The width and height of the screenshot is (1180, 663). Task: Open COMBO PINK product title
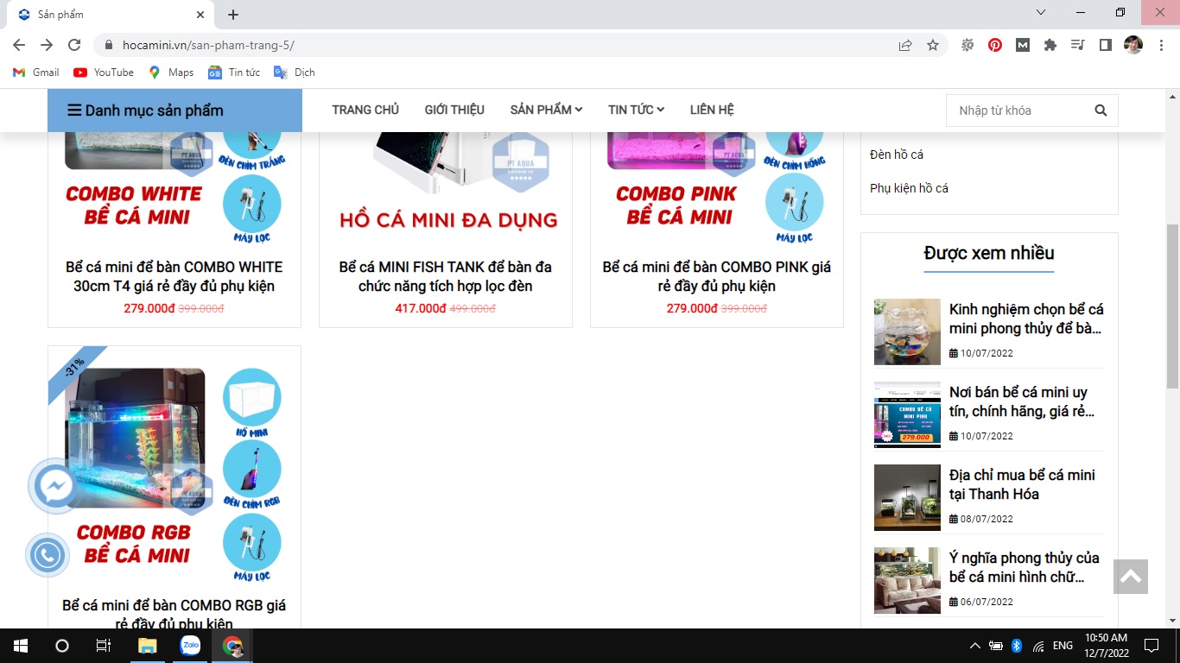click(717, 276)
